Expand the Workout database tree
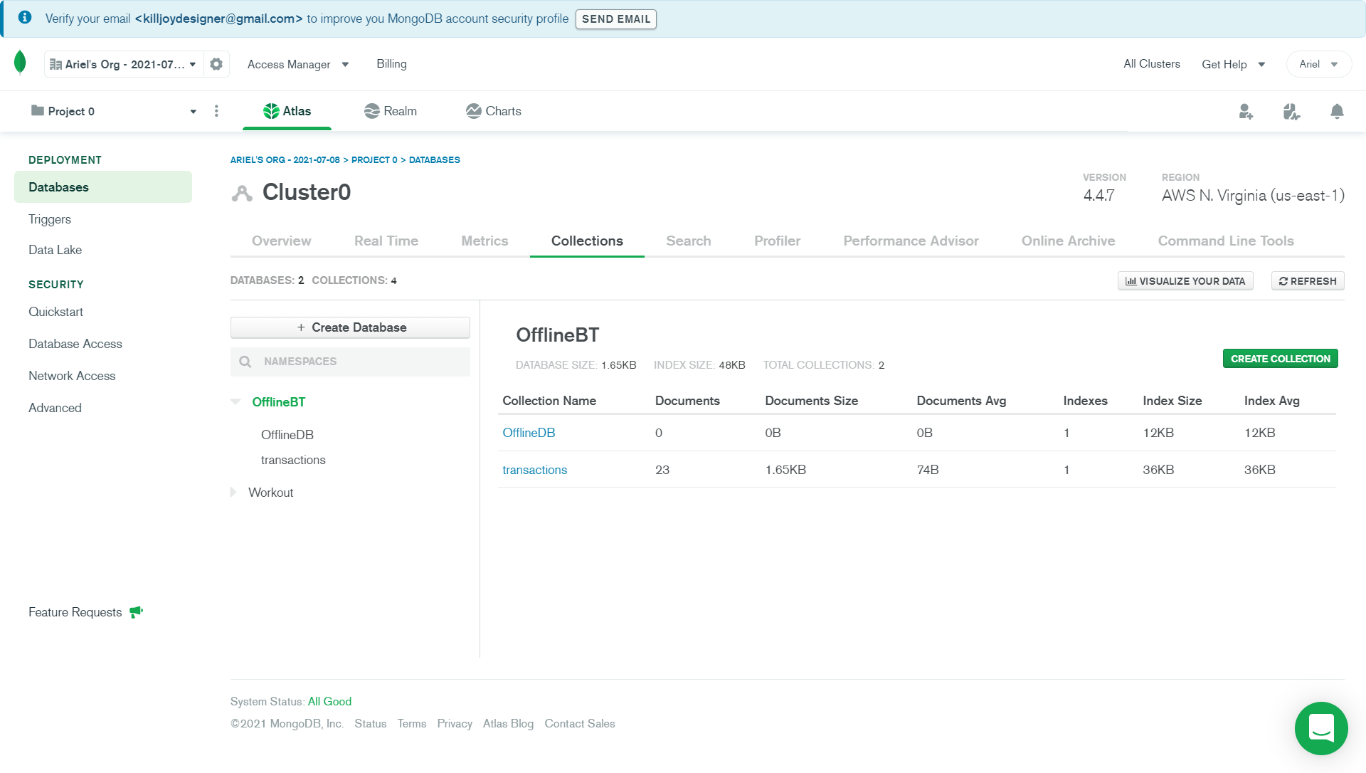Viewport: 1366px width, 773px height. tap(233, 493)
